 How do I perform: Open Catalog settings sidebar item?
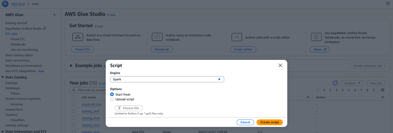coord(17,125)
